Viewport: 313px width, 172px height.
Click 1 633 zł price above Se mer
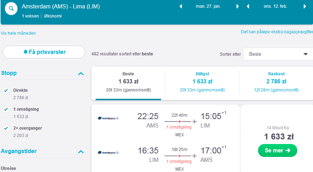(279, 137)
